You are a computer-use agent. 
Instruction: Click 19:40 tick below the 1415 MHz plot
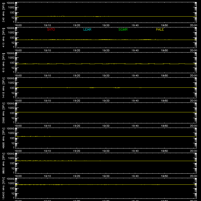(x=135, y=101)
